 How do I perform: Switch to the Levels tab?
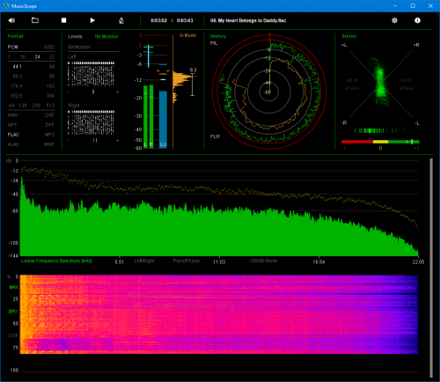tap(75, 36)
